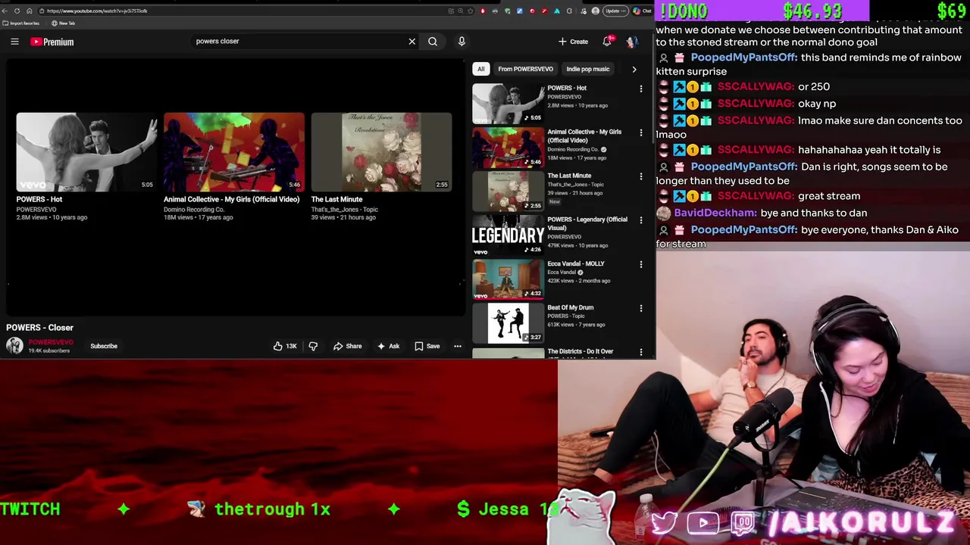Subscribe to the POWERSVEVO channel

pos(104,346)
